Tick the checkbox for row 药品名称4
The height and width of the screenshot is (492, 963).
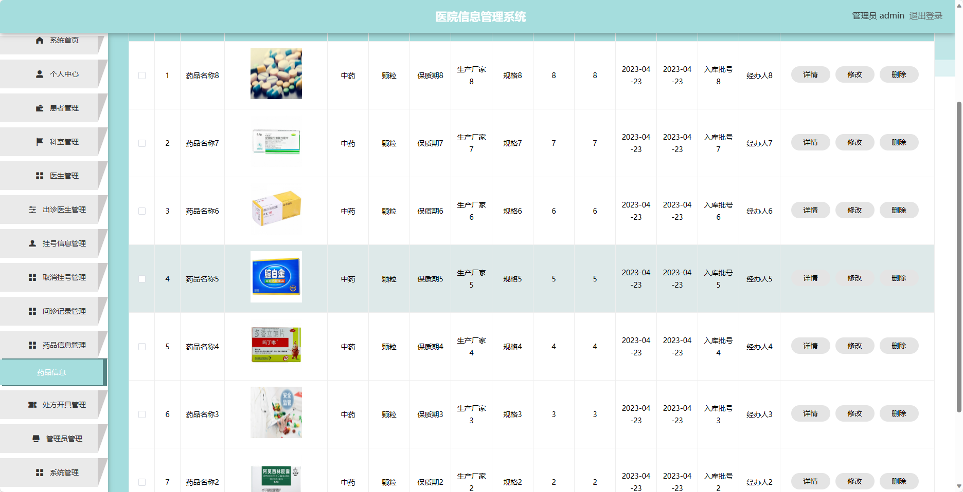click(142, 347)
